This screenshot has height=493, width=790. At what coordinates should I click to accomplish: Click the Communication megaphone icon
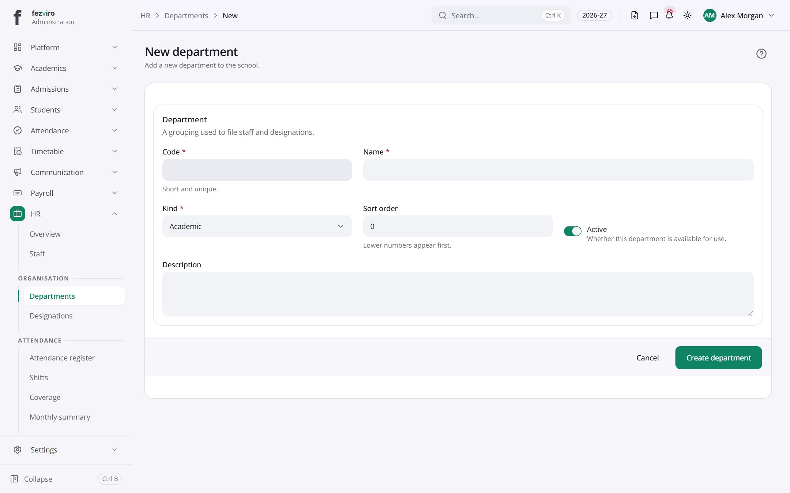point(18,172)
